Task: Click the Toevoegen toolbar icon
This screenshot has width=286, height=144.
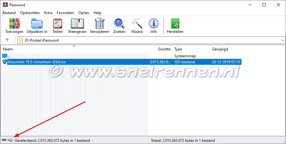Action: pyautogui.click(x=14, y=23)
